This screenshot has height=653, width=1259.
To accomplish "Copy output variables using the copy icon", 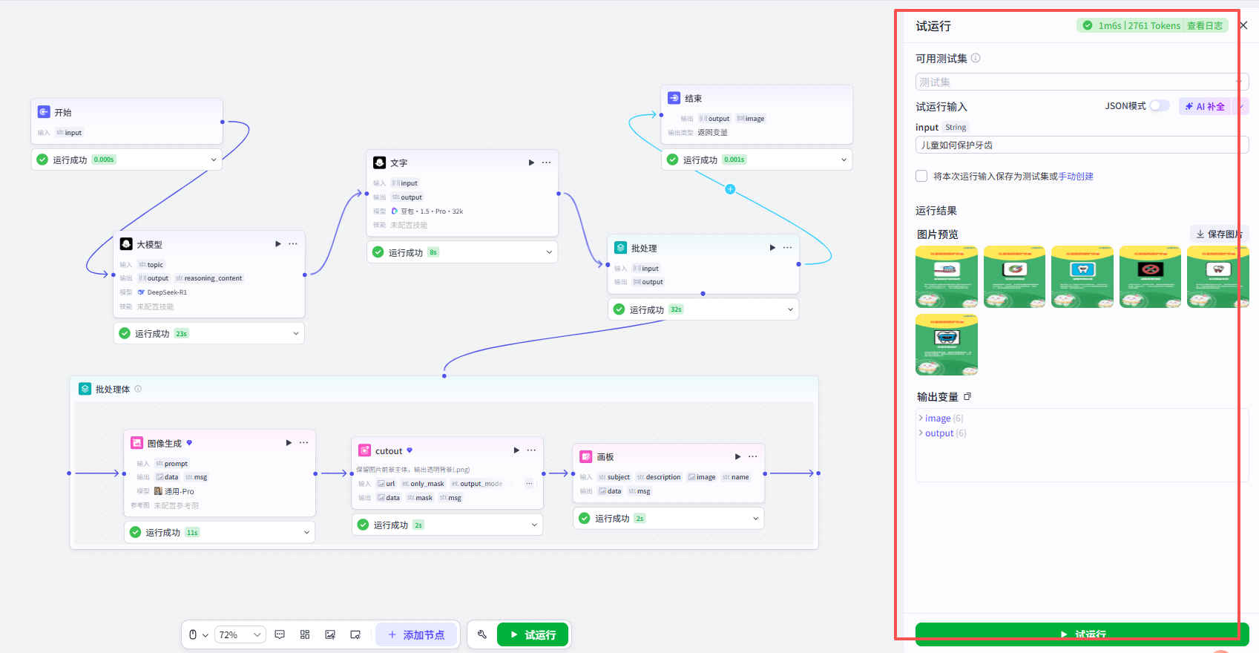I will (x=967, y=397).
